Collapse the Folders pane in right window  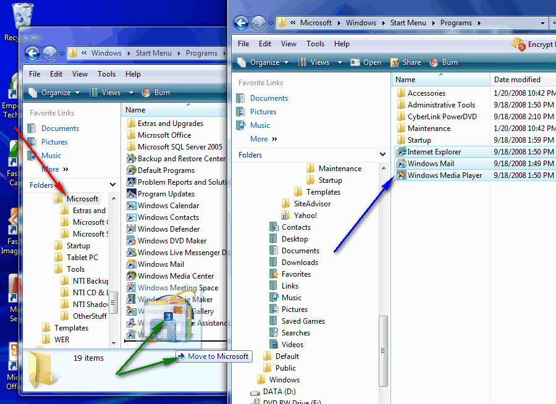click(382, 154)
